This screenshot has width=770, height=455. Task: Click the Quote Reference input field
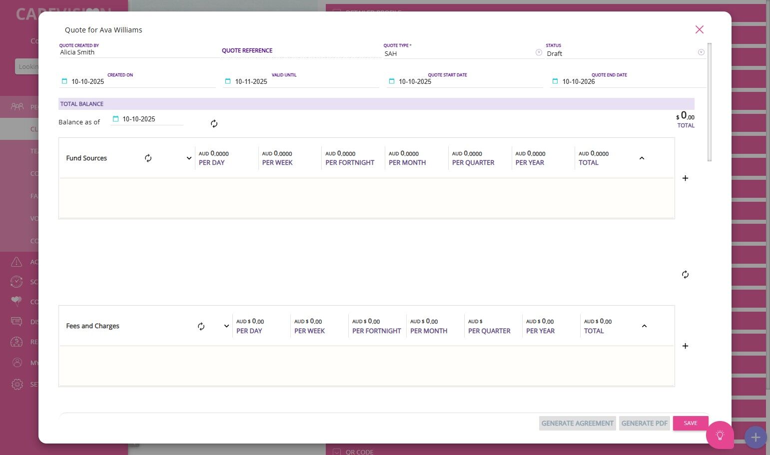pos(301,51)
